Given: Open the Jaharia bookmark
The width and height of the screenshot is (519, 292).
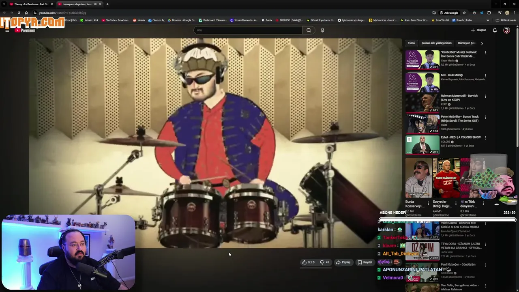Looking at the screenshot, I should tap(139, 20).
